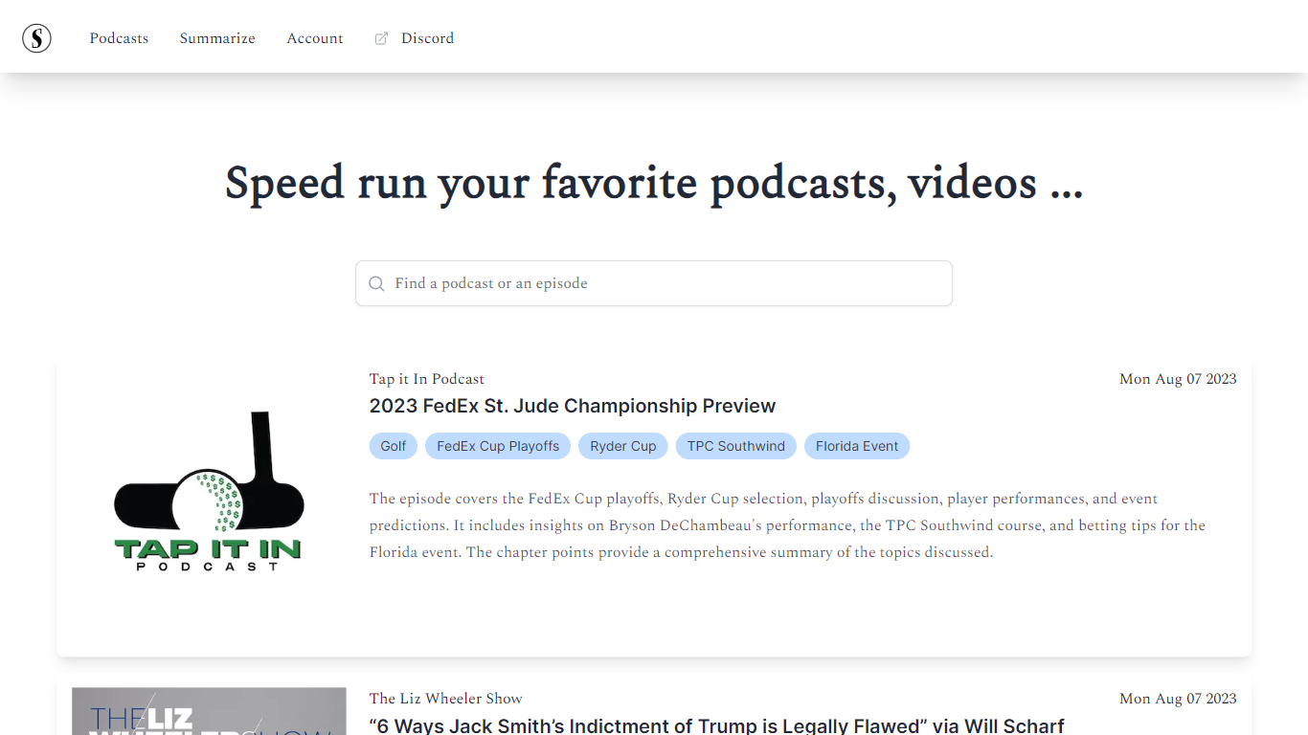The width and height of the screenshot is (1308, 735).
Task: Open 2023 FedEx St. Jude Championship Preview episode
Action: click(x=572, y=406)
